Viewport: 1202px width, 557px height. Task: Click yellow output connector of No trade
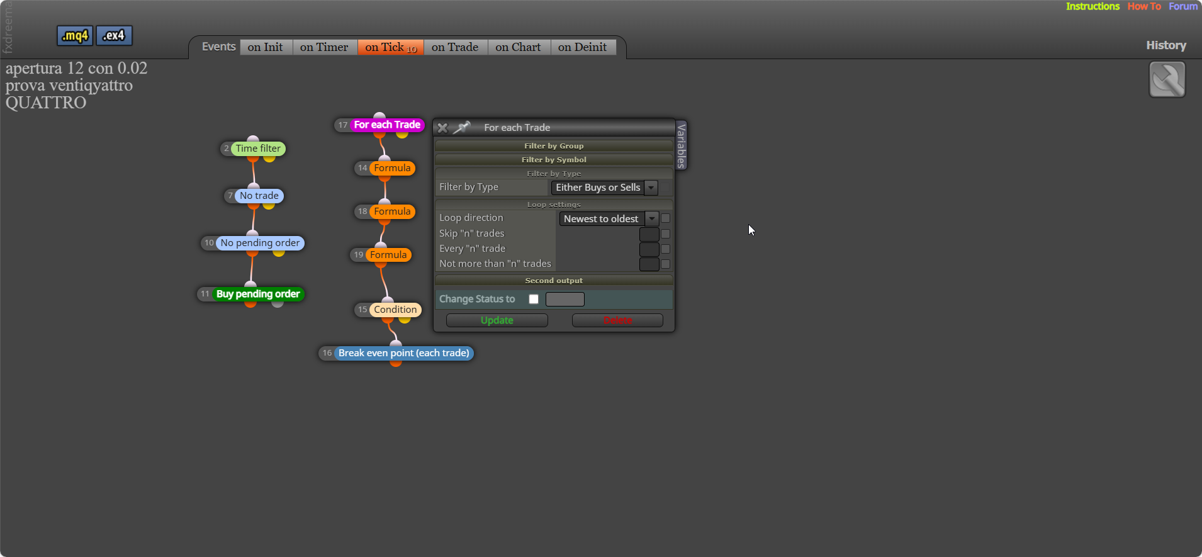pyautogui.click(x=269, y=205)
